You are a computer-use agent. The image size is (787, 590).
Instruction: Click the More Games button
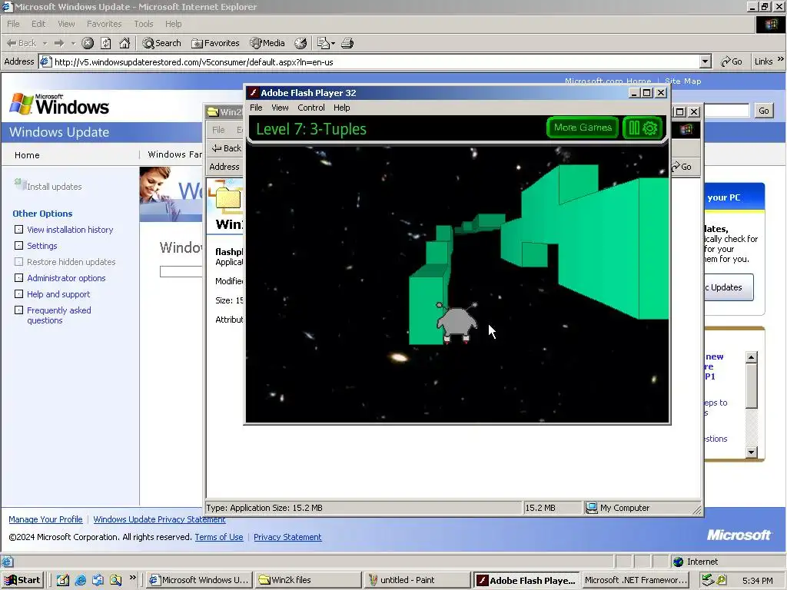click(583, 128)
